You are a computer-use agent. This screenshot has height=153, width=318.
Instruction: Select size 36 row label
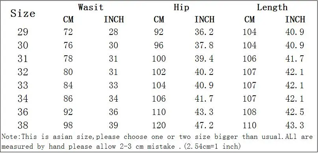23,112
